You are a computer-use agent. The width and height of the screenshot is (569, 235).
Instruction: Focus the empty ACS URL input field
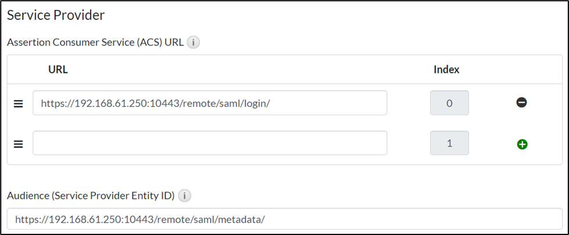tap(210, 143)
